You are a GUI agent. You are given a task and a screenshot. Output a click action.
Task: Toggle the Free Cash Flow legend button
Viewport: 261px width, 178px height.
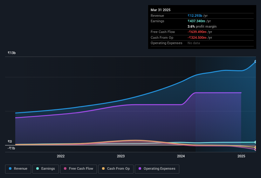[x=79, y=169]
